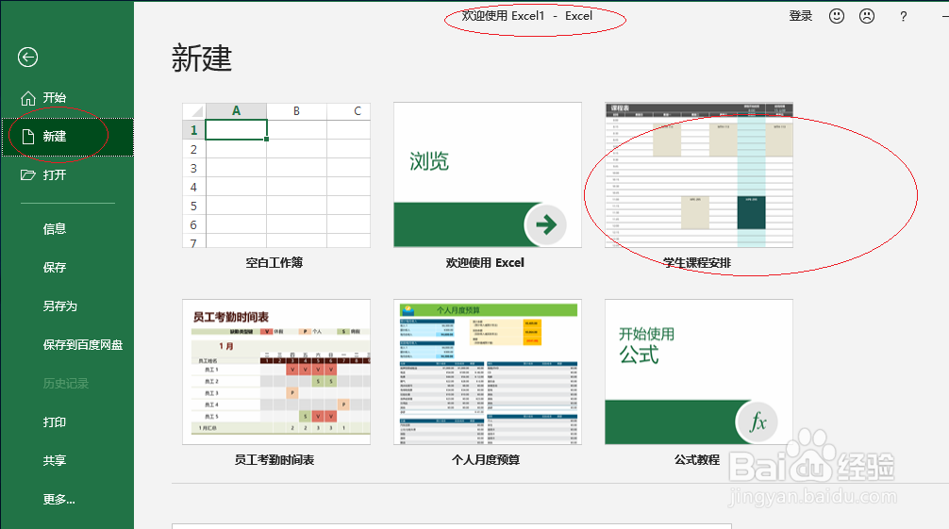Open help with the question mark icon
The height and width of the screenshot is (529, 949).
tap(903, 17)
